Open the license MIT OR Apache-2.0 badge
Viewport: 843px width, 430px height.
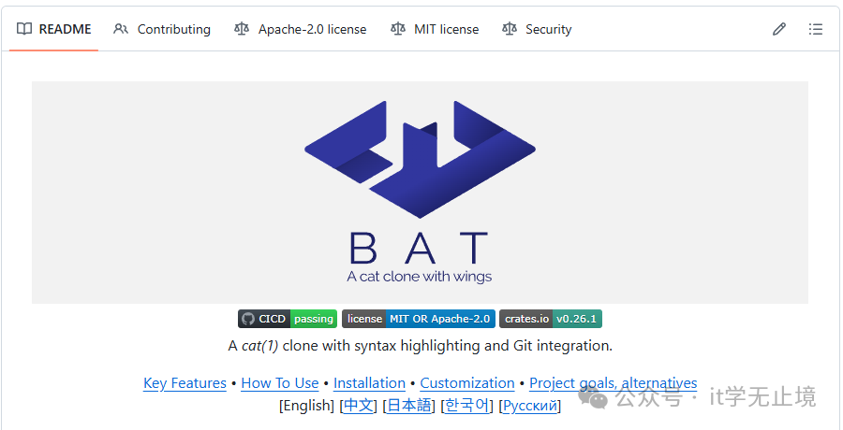point(419,319)
